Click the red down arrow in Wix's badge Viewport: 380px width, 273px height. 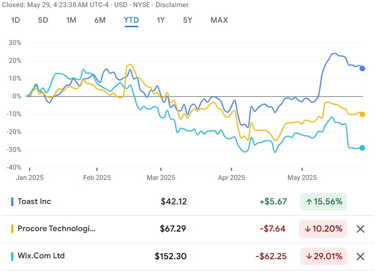[309, 257]
